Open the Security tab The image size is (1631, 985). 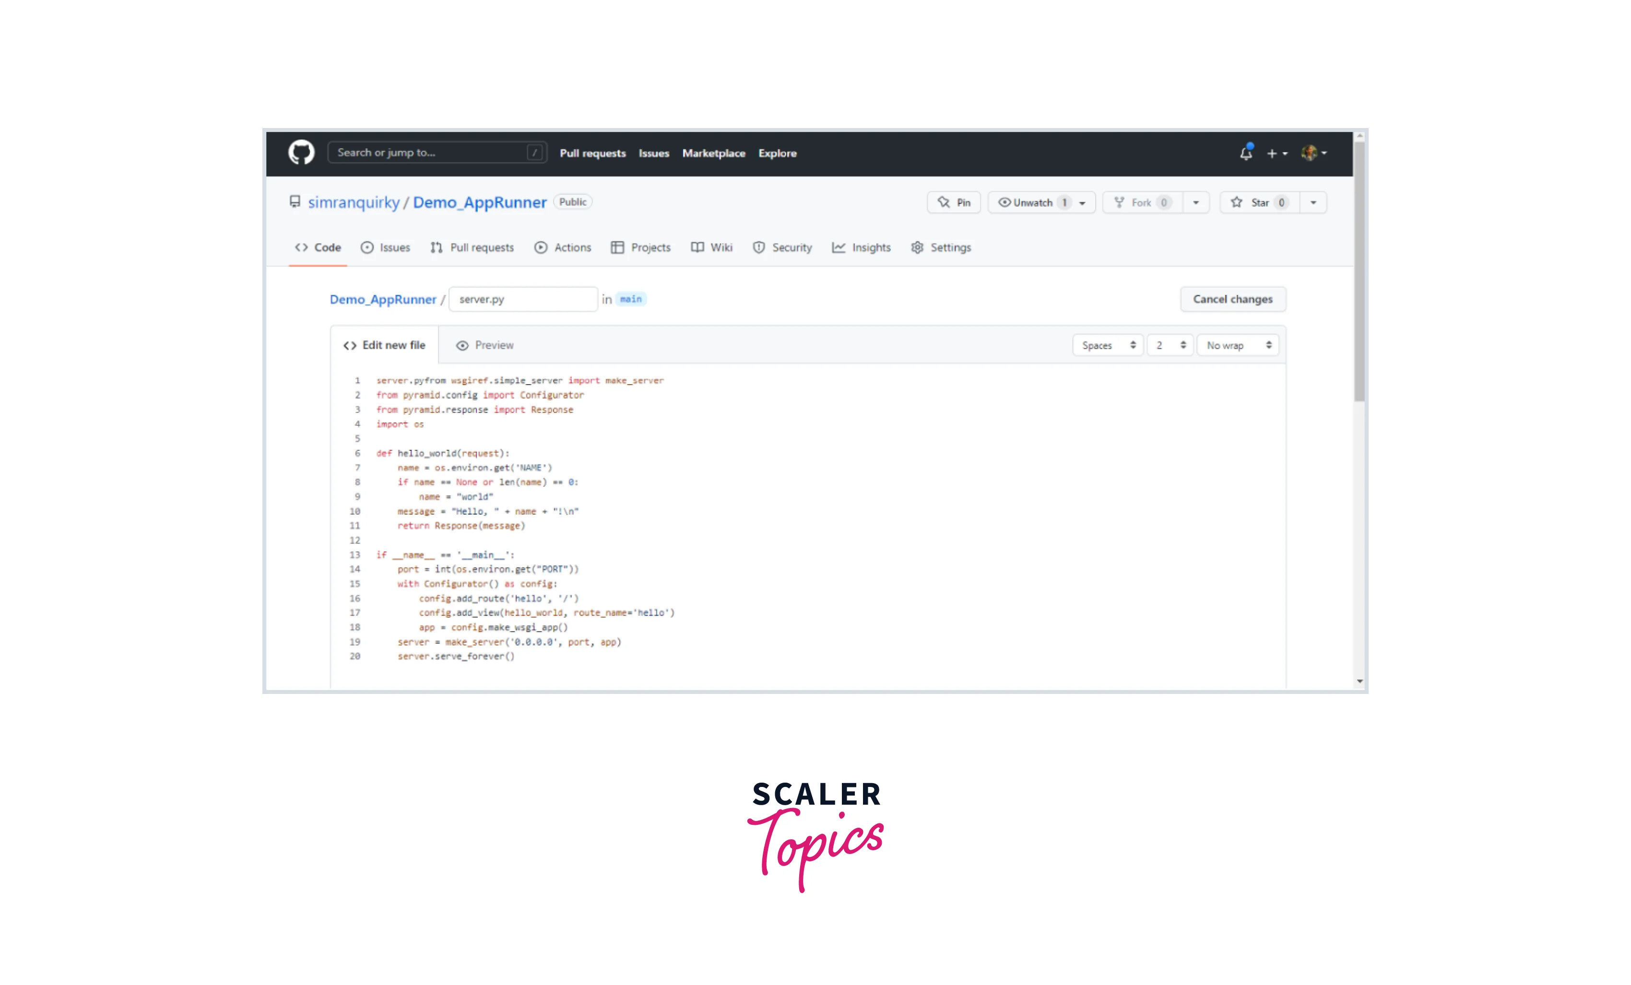(x=783, y=247)
